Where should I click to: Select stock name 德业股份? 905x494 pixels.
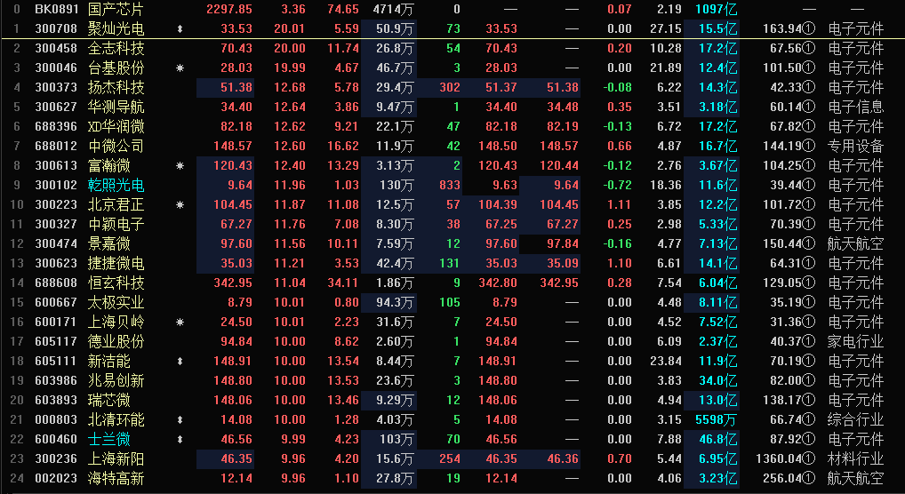pyautogui.click(x=116, y=342)
